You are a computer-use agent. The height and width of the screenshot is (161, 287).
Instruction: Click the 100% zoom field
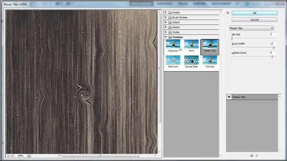pyautogui.click(x=21, y=156)
